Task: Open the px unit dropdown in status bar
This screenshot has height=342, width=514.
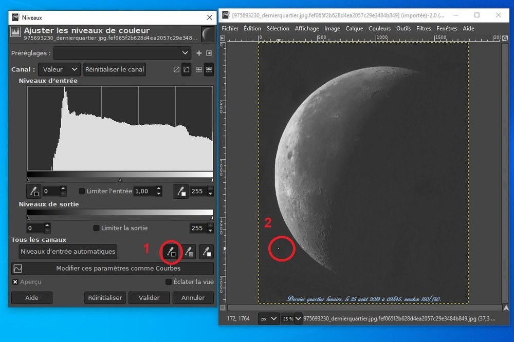Action: tap(268, 318)
